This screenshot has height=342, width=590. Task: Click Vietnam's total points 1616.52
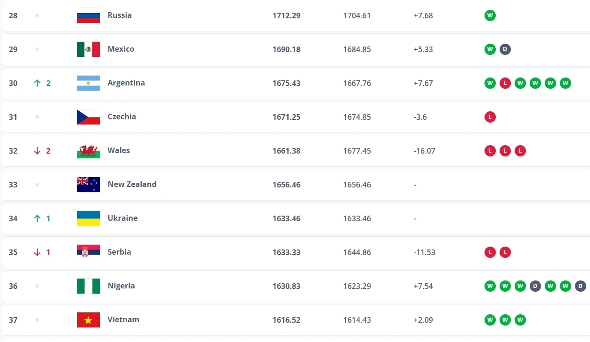[286, 320]
